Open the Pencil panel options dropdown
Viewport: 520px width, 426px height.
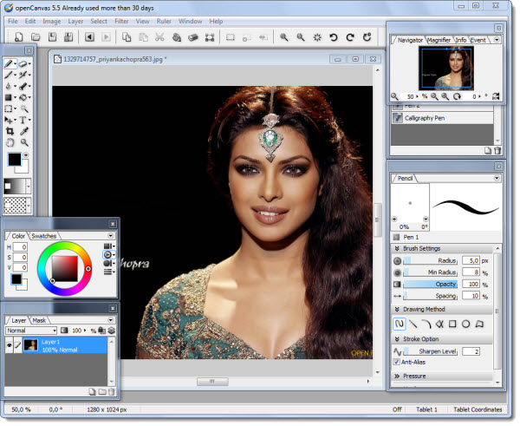[x=497, y=179]
